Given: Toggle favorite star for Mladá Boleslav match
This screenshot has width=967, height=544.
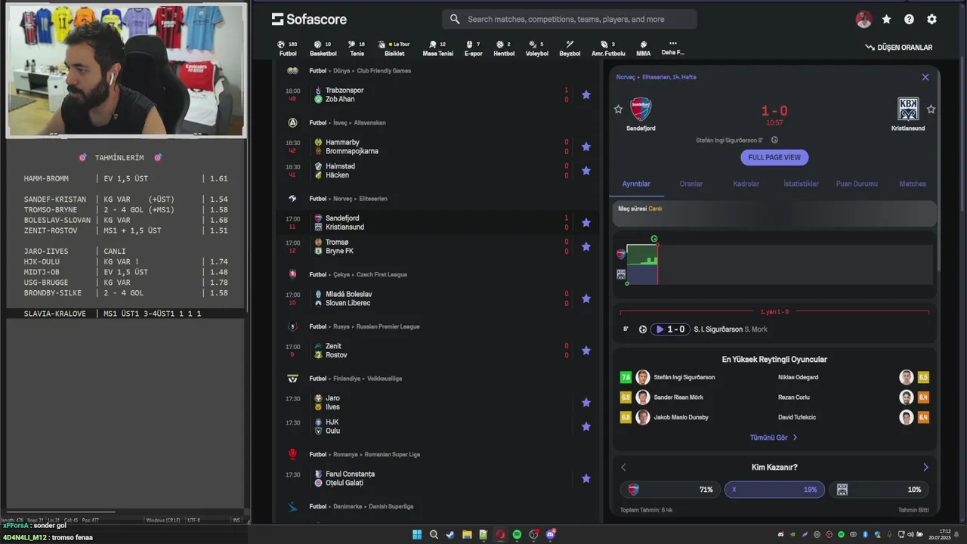Looking at the screenshot, I should [586, 298].
